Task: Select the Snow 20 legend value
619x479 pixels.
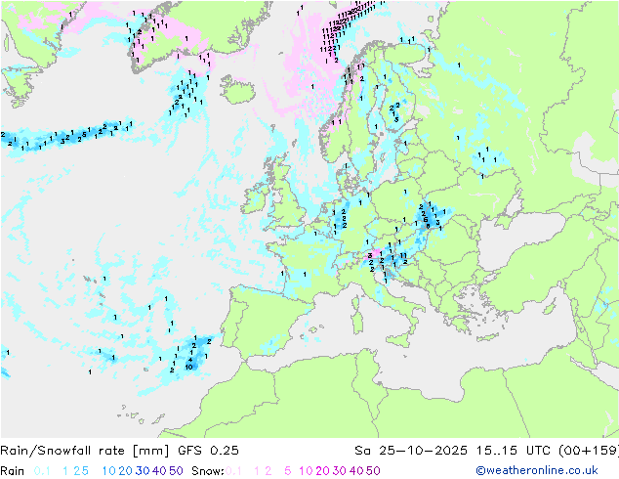Action: pos(322,471)
